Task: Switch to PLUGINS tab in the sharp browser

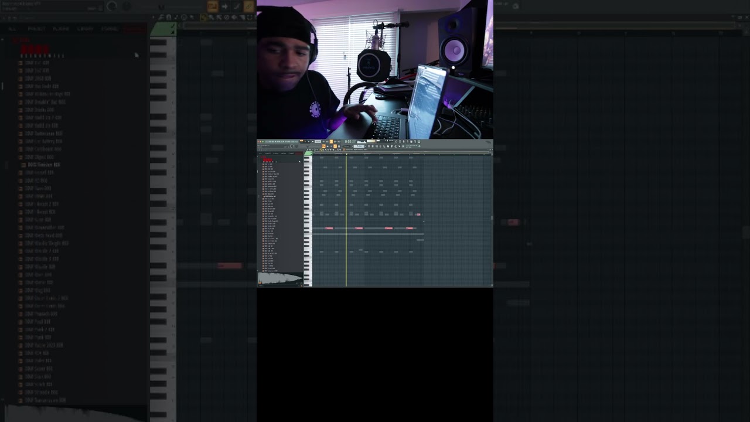Action: click(276, 153)
